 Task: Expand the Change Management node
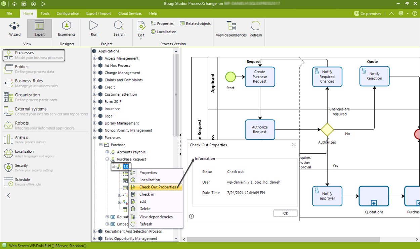point(94,73)
